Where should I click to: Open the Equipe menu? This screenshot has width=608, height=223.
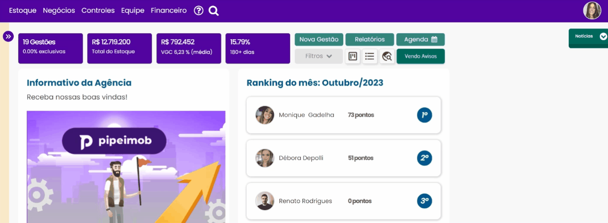133,11
